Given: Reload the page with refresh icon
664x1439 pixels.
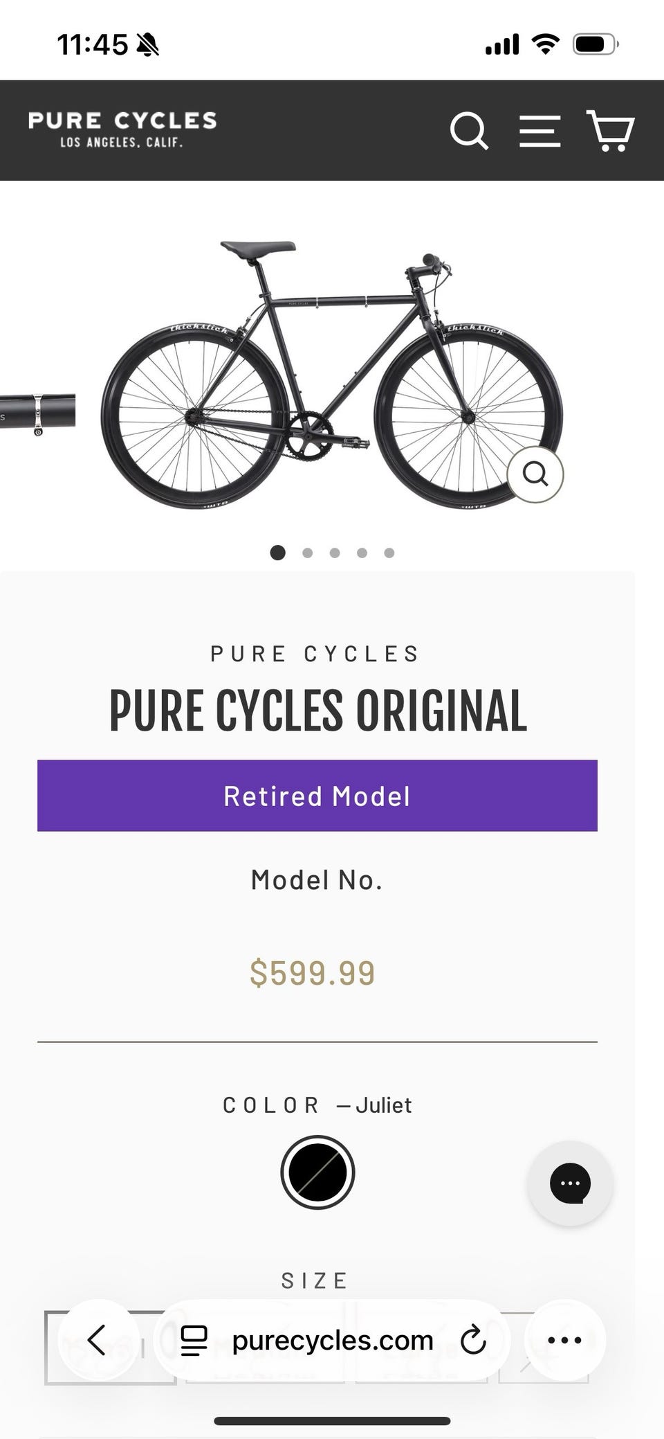Looking at the screenshot, I should pyautogui.click(x=473, y=1340).
